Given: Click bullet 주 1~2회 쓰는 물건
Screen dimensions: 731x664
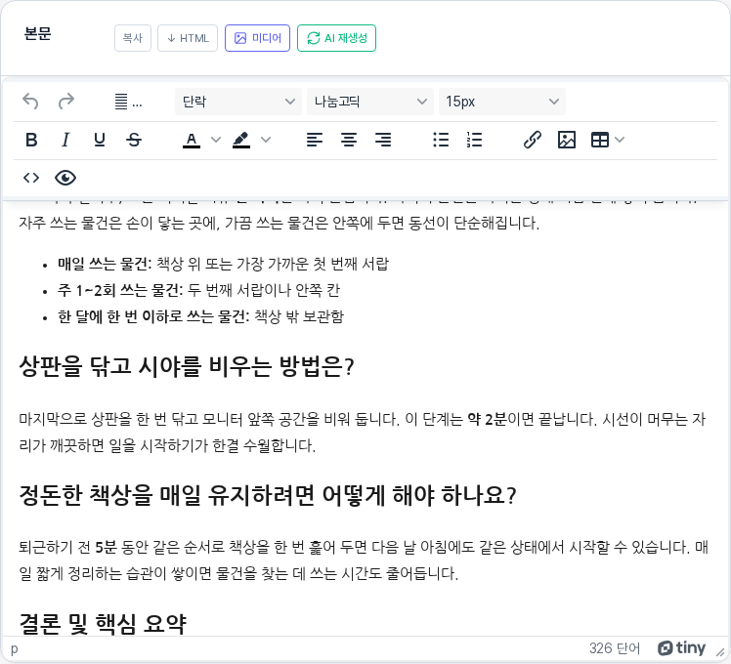Looking at the screenshot, I should [x=120, y=290].
